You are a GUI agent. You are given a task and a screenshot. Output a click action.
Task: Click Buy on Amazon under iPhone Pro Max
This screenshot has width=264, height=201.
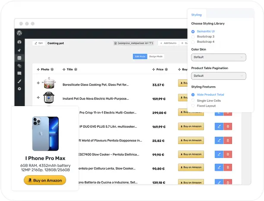point(45,180)
